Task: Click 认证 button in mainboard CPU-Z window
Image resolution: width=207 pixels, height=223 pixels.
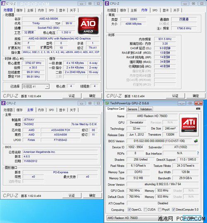Action: click(x=72, y=195)
